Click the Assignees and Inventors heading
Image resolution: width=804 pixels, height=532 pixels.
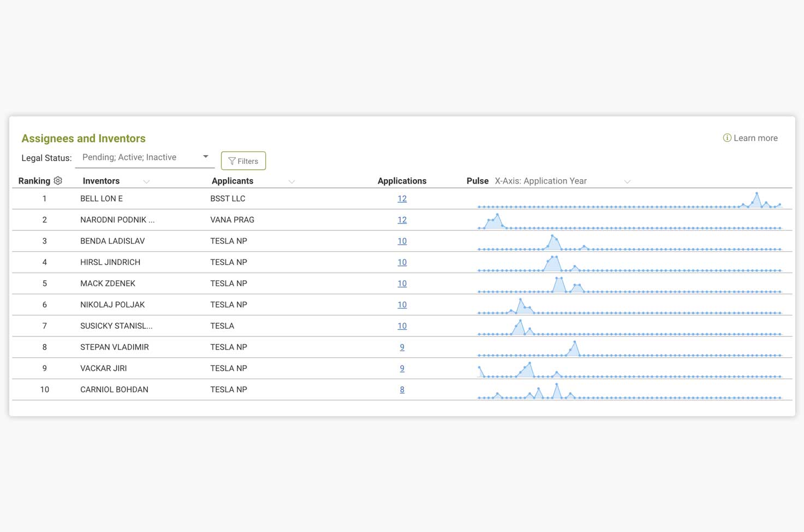84,139
